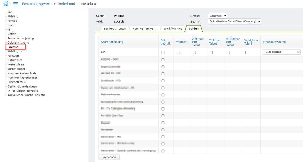This screenshot has width=303, height=162.
Task: Expand the Standaardwaarde dropdown
Action: click(281, 52)
